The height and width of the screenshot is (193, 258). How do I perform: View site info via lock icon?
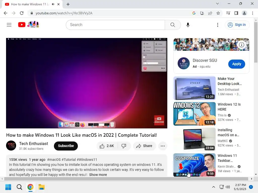(32, 13)
